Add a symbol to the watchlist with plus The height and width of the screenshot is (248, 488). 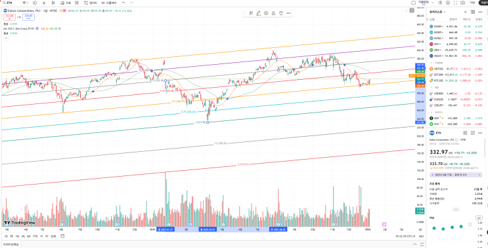pyautogui.click(x=465, y=12)
